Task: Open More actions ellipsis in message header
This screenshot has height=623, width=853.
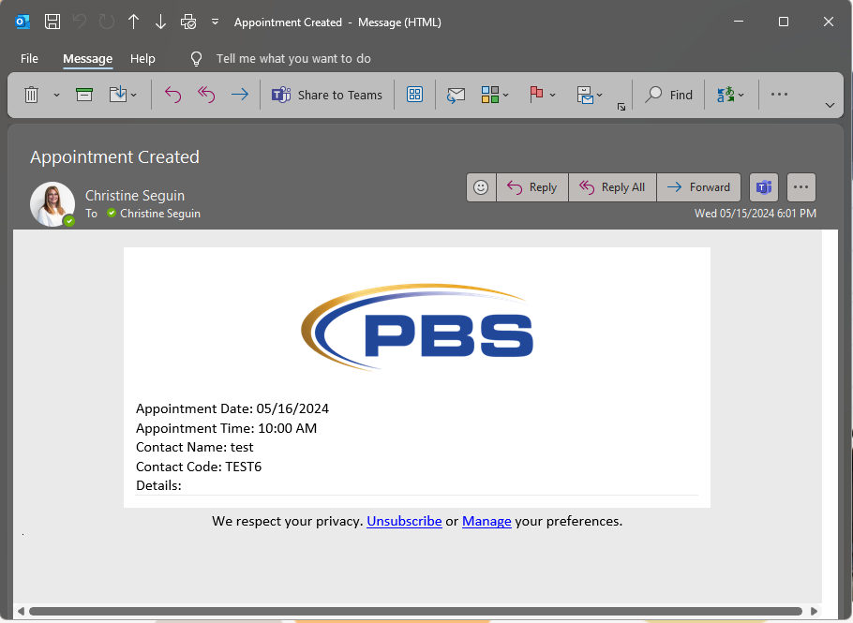Action: click(801, 187)
